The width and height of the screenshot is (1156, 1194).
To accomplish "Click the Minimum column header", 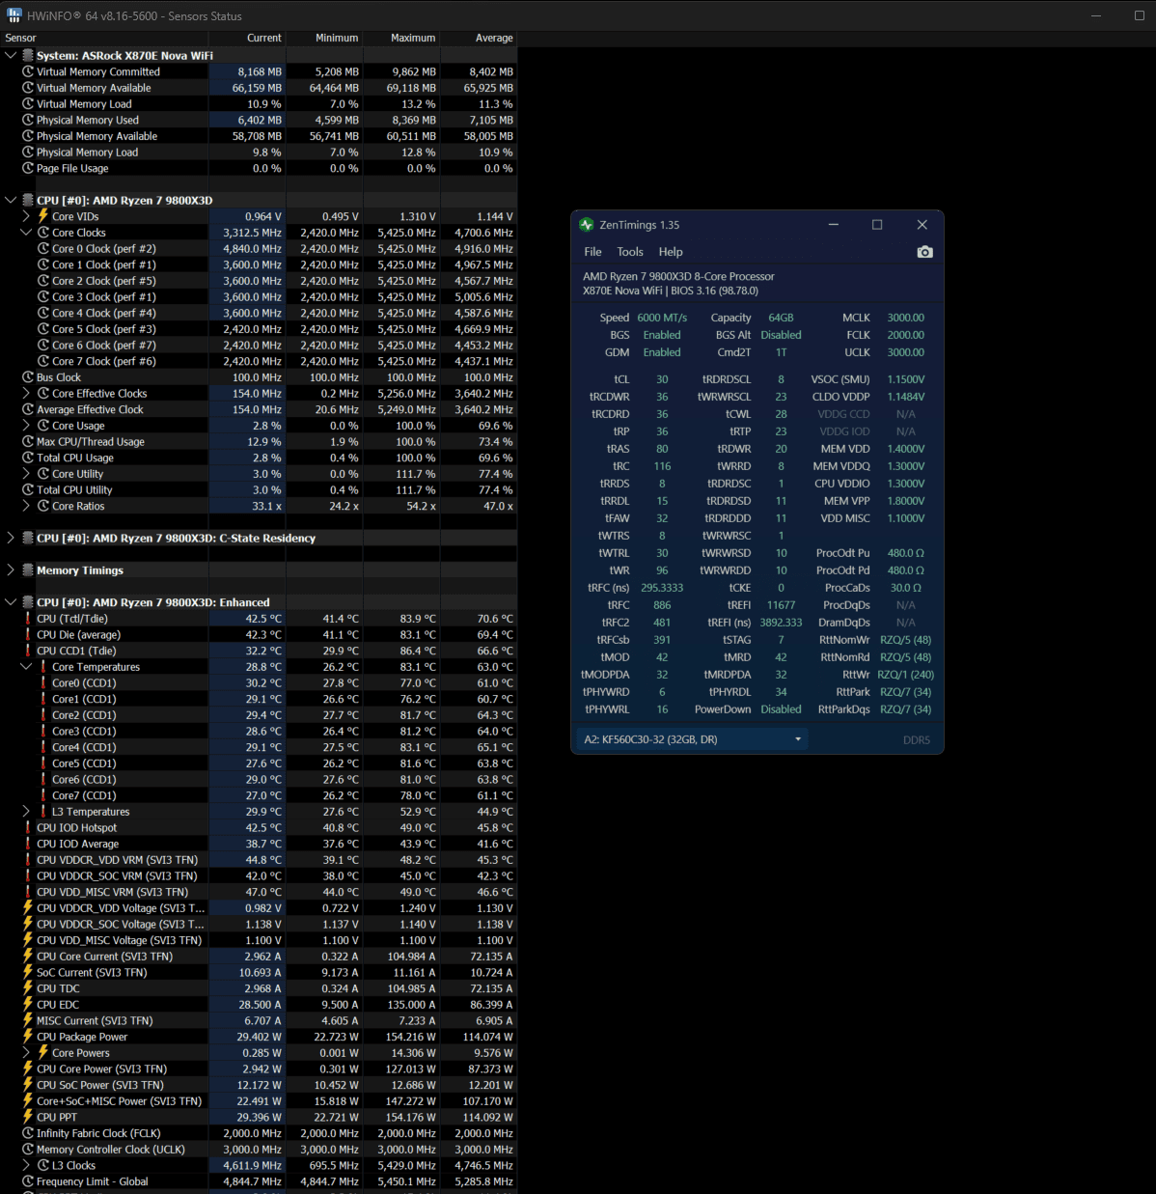I will [325, 38].
